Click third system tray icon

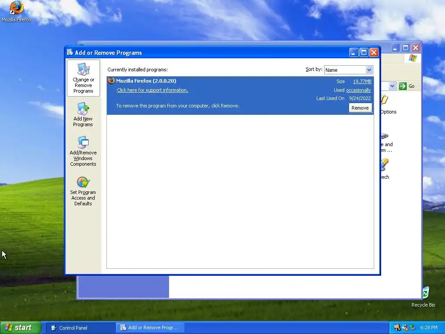point(413,328)
